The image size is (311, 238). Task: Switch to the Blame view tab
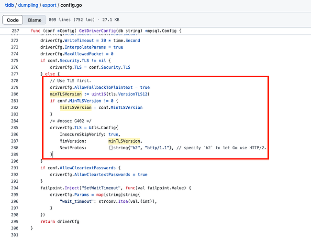34,20
